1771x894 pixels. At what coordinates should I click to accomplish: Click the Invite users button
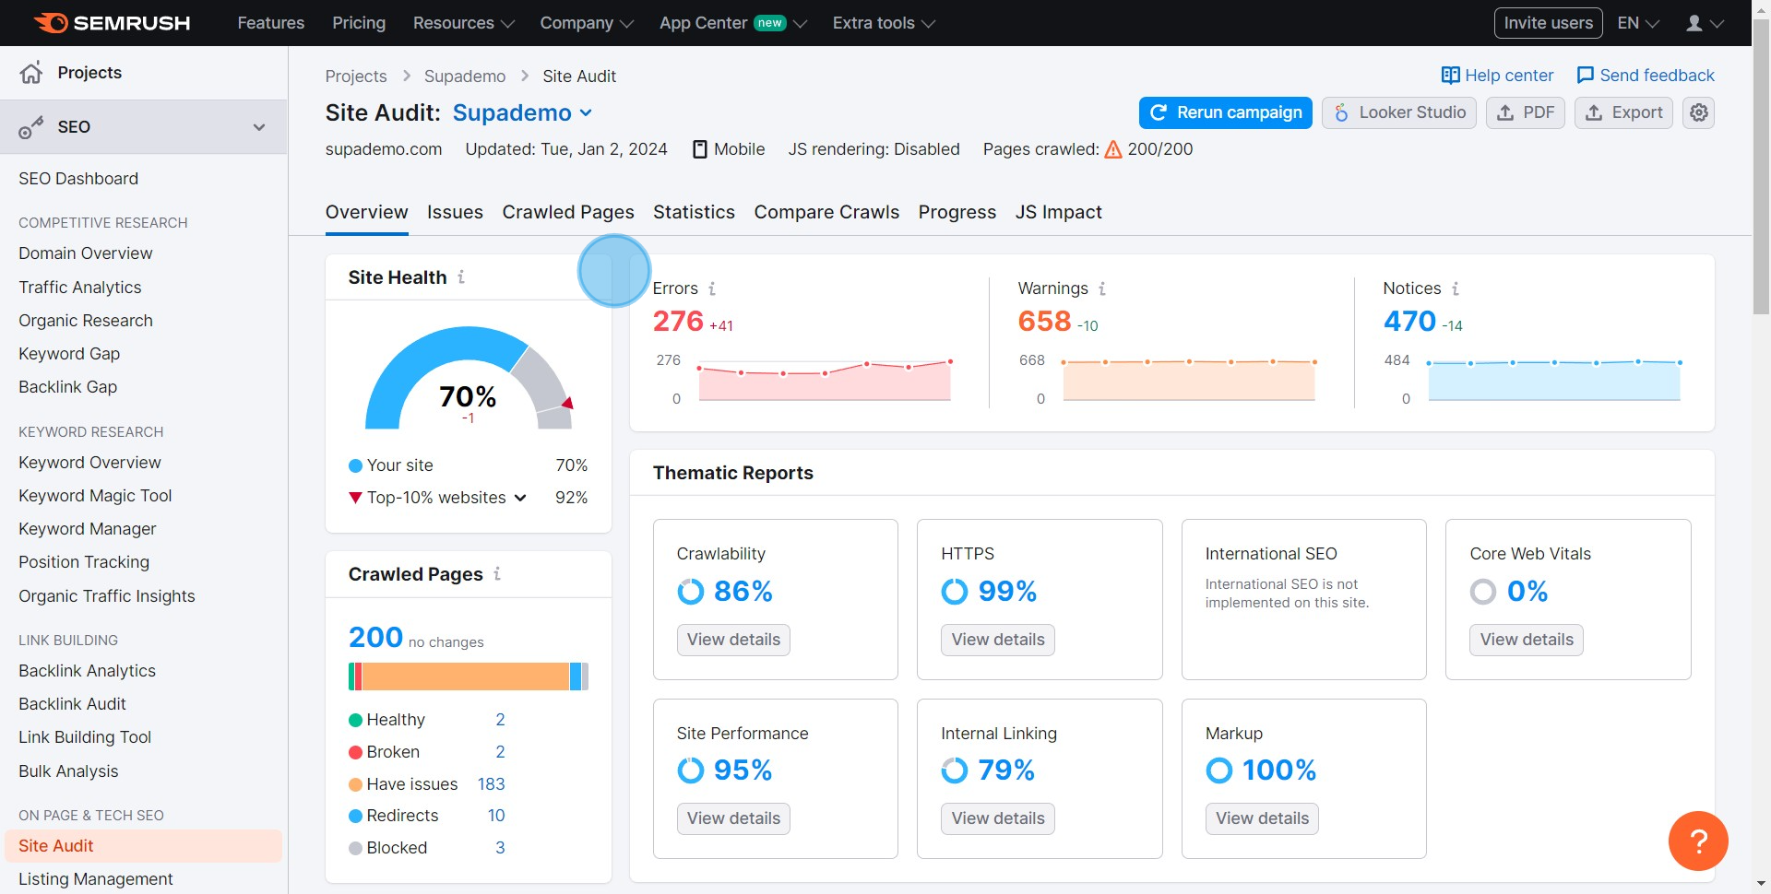(1548, 23)
